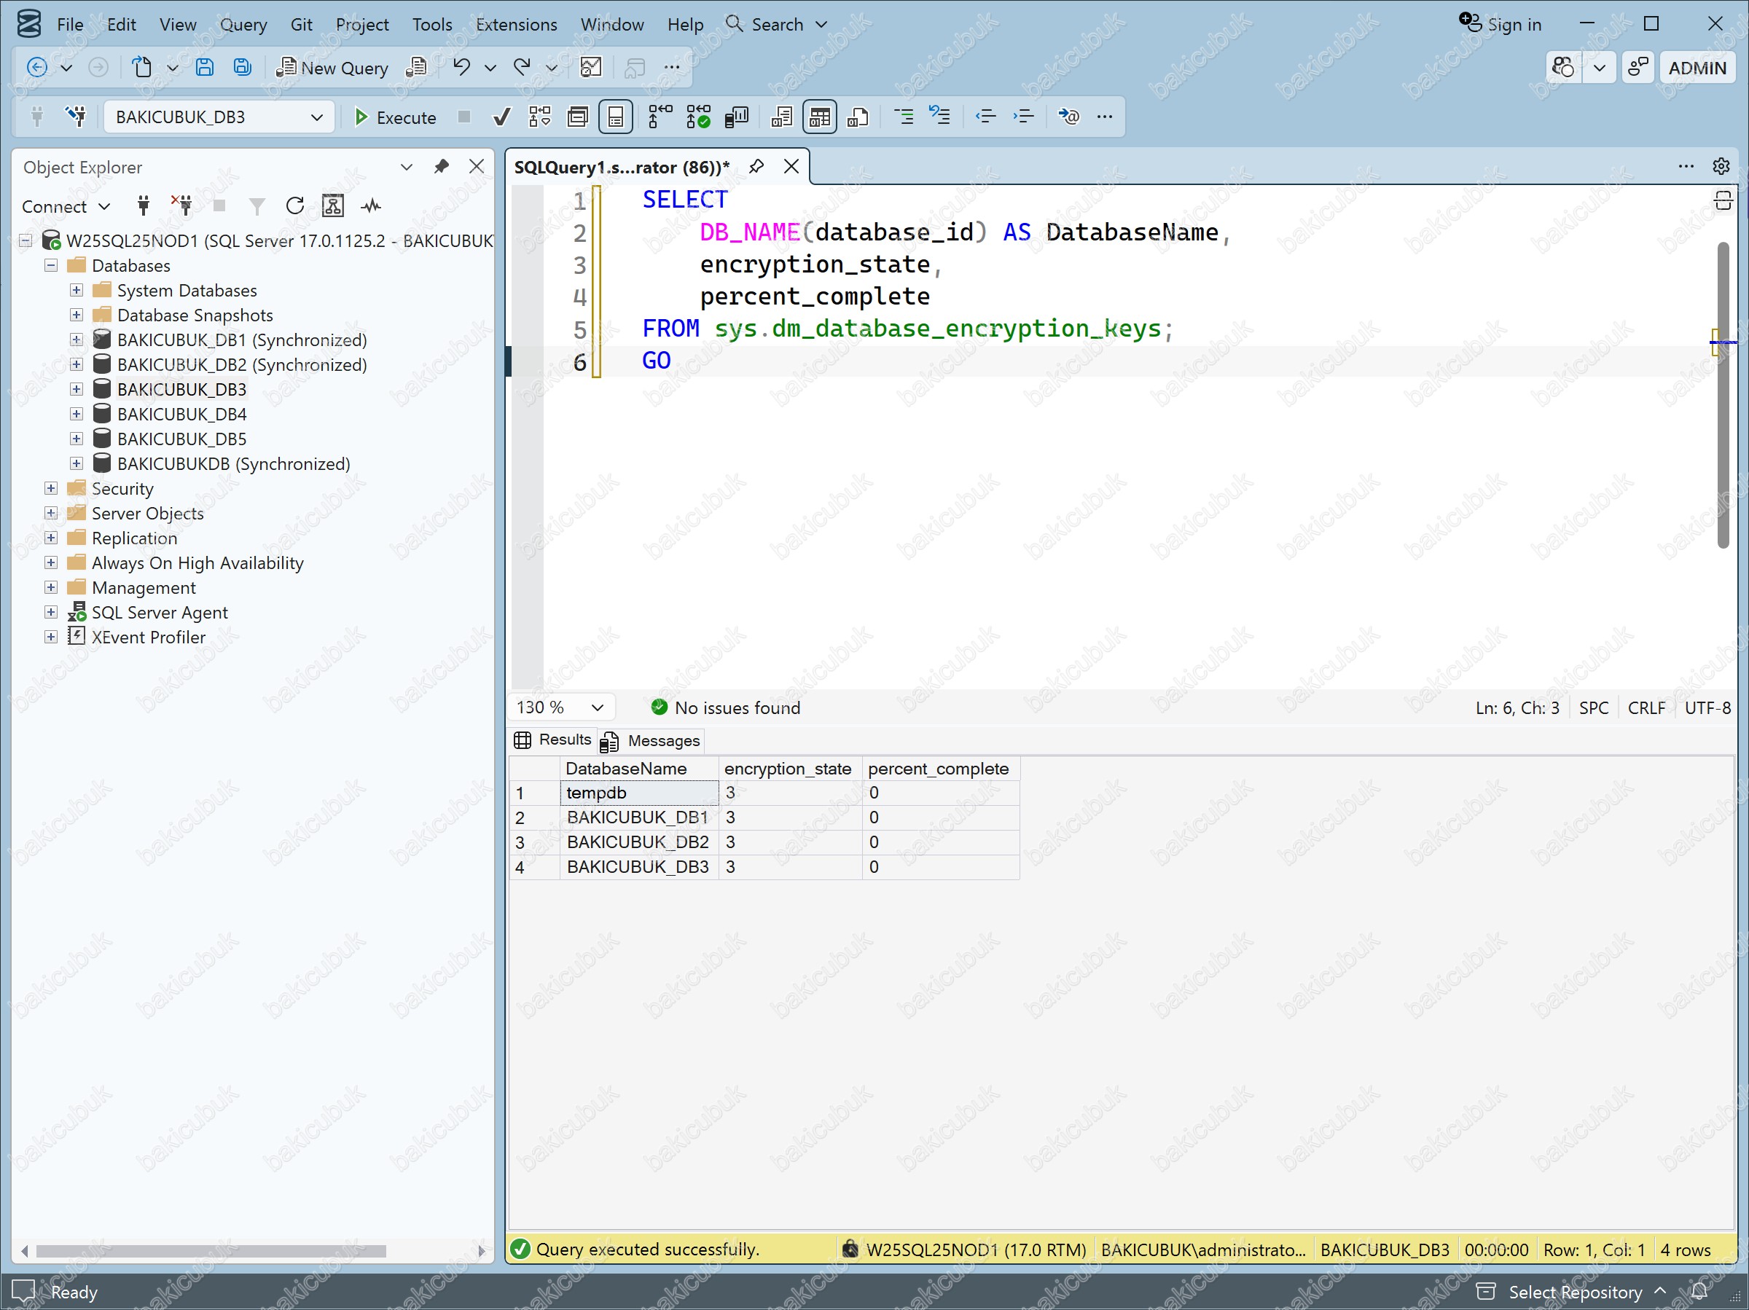Click editor settings gear icon
Viewport: 1749px width, 1310px height.
(1721, 166)
